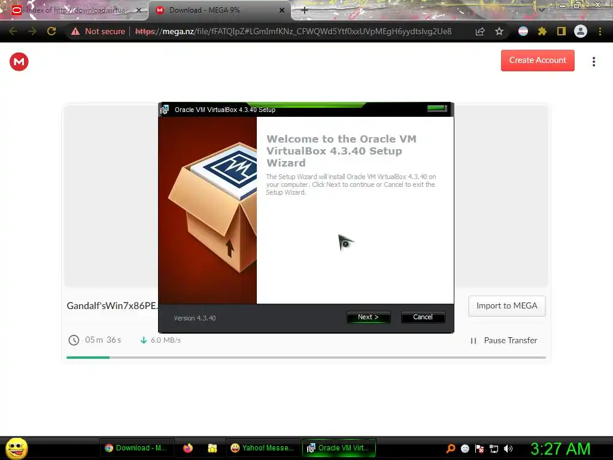Screen dimensions: 613x460
Task: Click the Not secure warning indicator
Action: (98, 31)
